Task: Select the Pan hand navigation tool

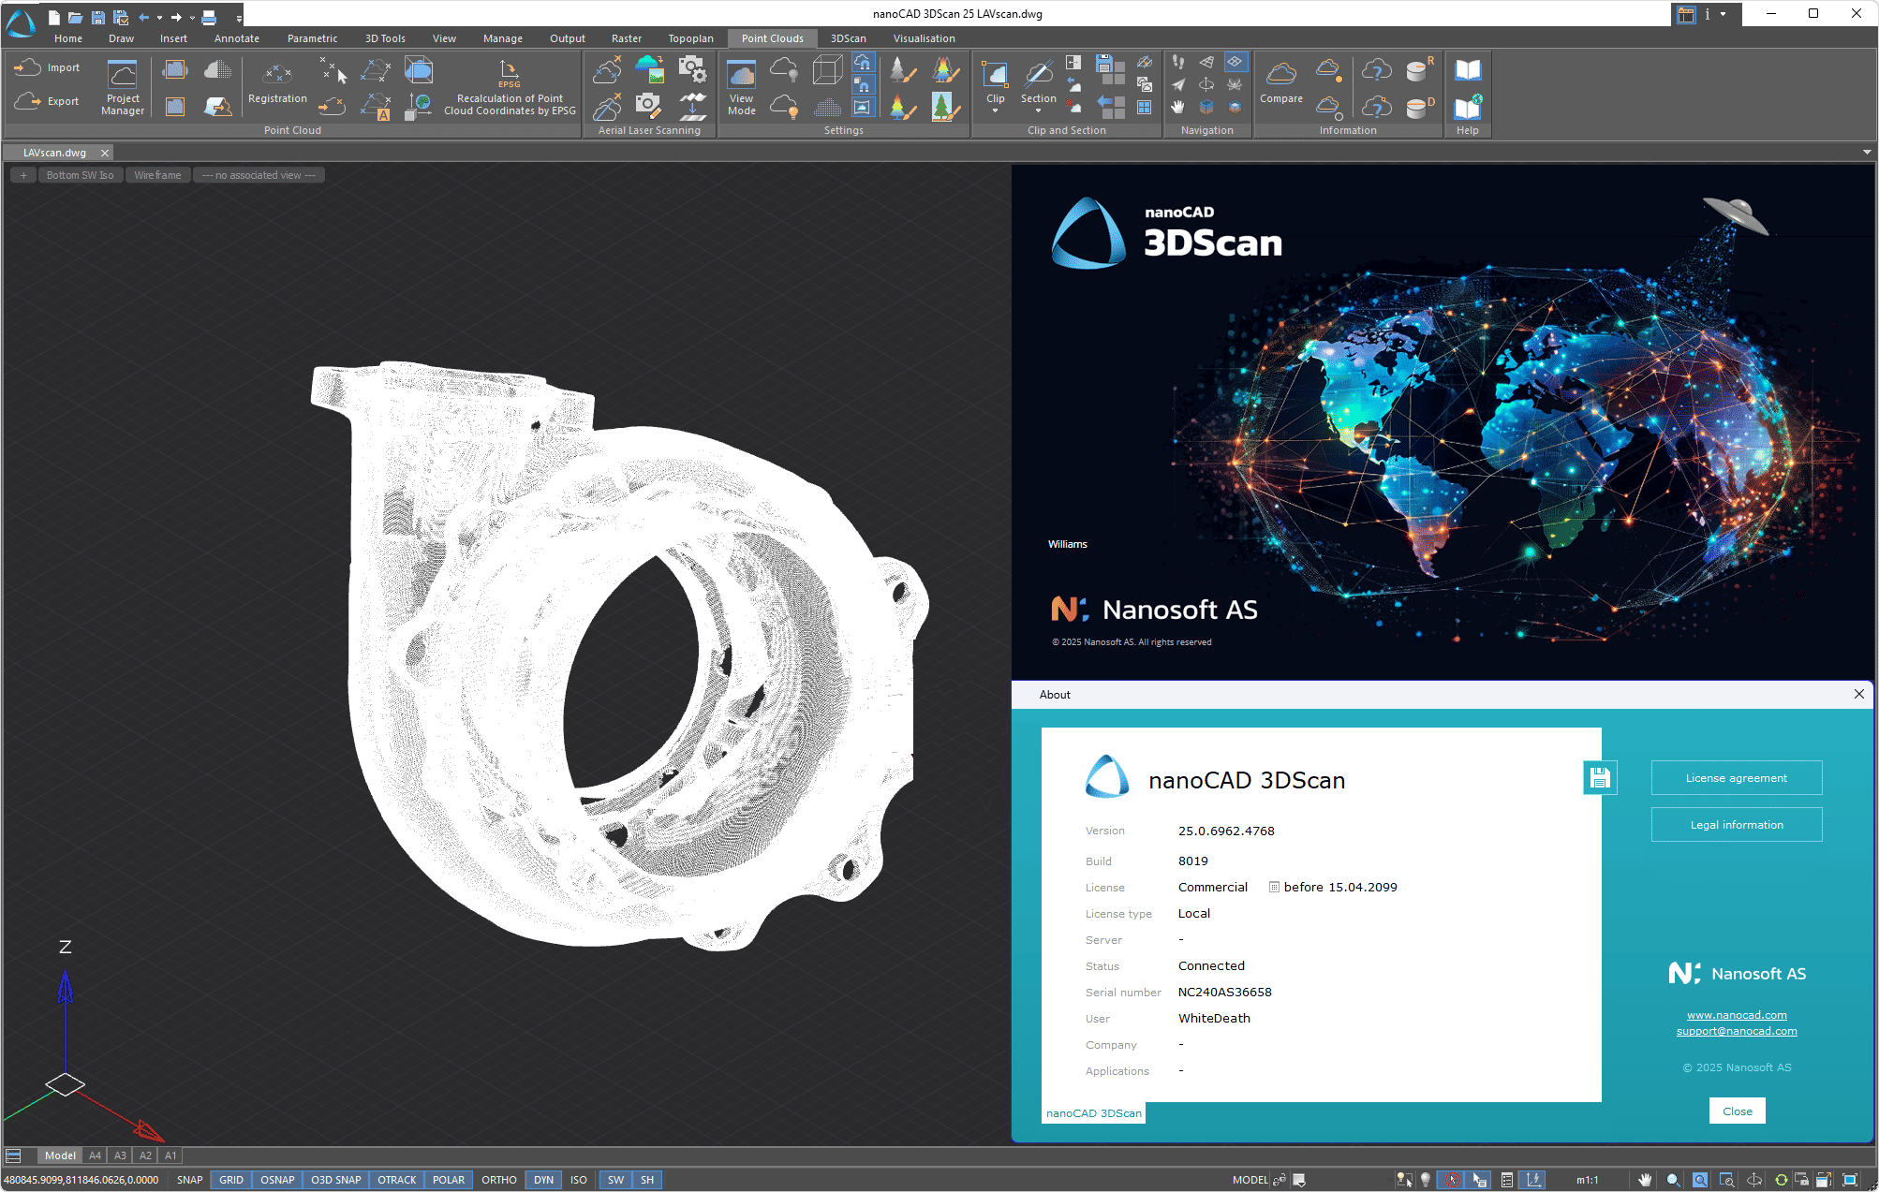Action: pos(1178,107)
